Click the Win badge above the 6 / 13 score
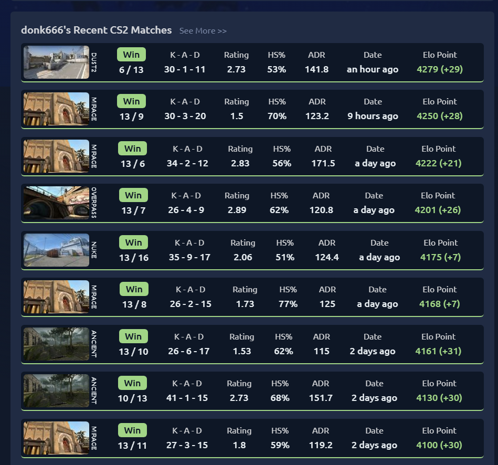This screenshot has height=465, width=498. pos(131,55)
